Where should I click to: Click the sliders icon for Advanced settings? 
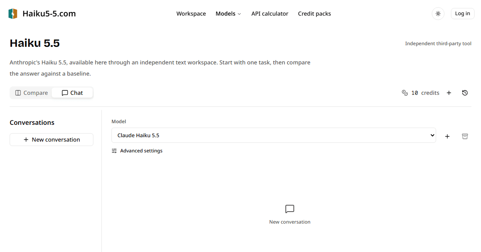[114, 151]
